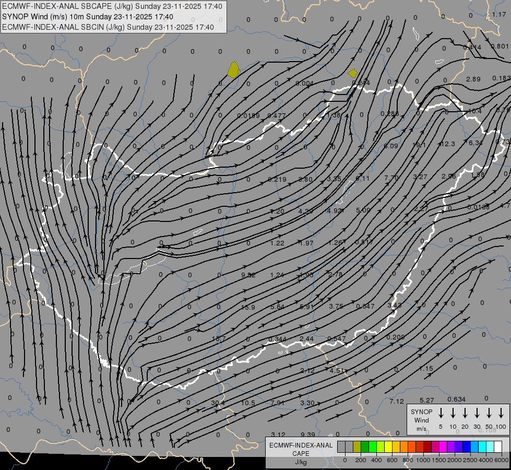
Task: Pick the white swatch at colorbar end
Action: point(497,446)
